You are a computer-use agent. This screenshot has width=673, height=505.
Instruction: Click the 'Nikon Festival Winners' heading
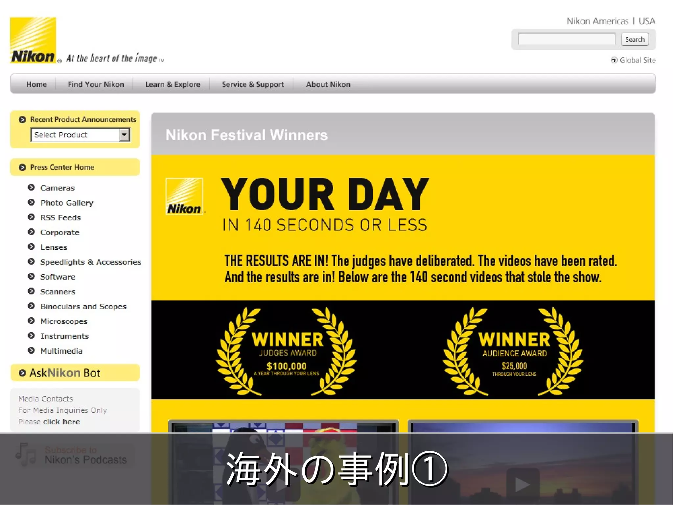coord(246,135)
